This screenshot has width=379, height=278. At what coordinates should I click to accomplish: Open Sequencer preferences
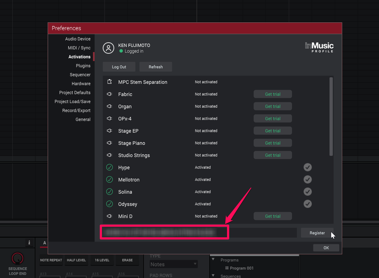click(x=80, y=75)
